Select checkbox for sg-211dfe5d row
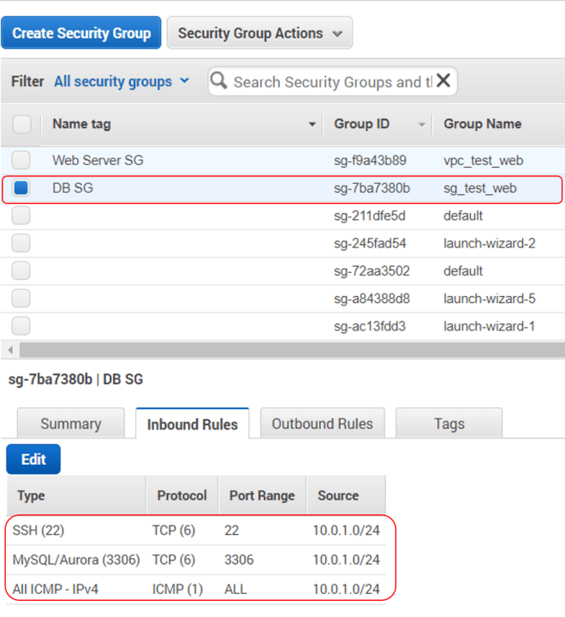Image resolution: width=565 pixels, height=617 pixels. pyautogui.click(x=21, y=216)
